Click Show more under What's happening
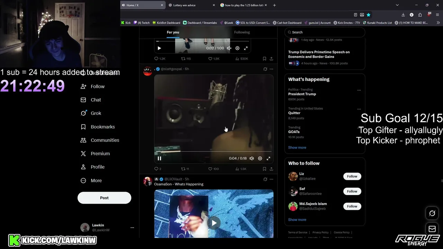This screenshot has height=249, width=443. pyautogui.click(x=297, y=148)
